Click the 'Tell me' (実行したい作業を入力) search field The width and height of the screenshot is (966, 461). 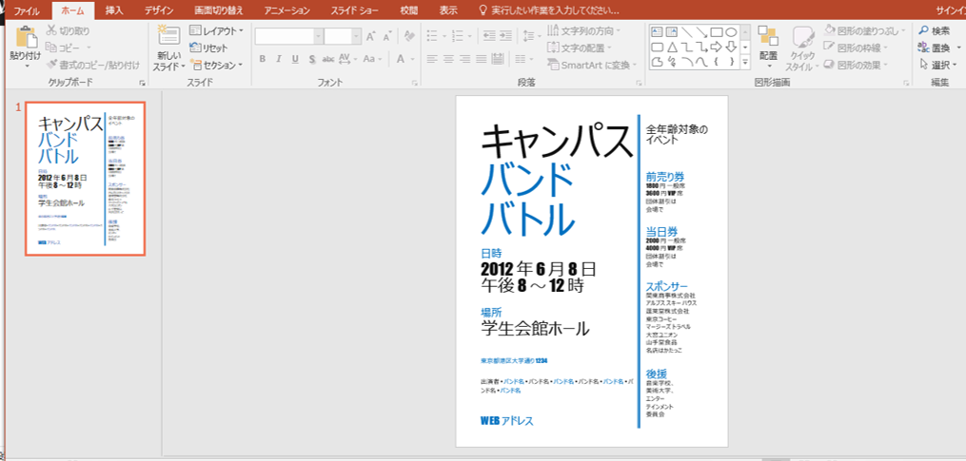pos(552,10)
